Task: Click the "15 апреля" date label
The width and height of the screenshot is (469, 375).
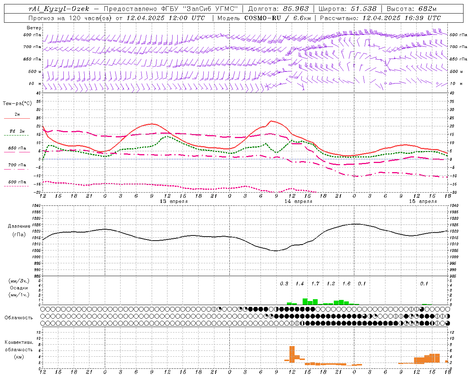Action: tap(423, 201)
